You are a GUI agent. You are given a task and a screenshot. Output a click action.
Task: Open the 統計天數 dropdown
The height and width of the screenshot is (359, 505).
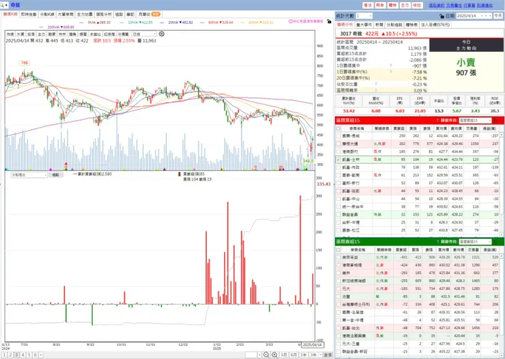(364, 16)
